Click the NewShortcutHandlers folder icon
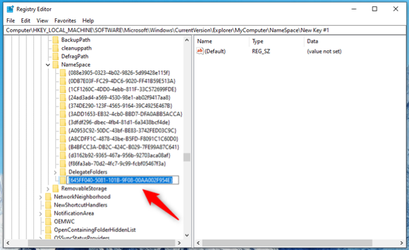This screenshot has width=409, height=250. [x=48, y=205]
